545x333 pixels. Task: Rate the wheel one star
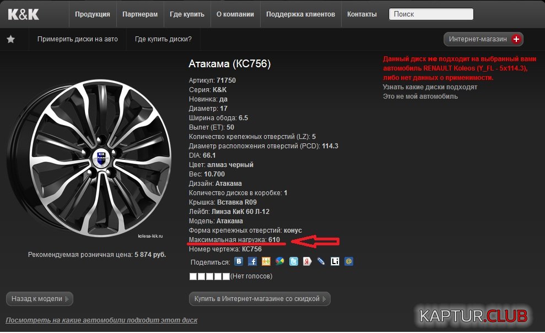193,276
